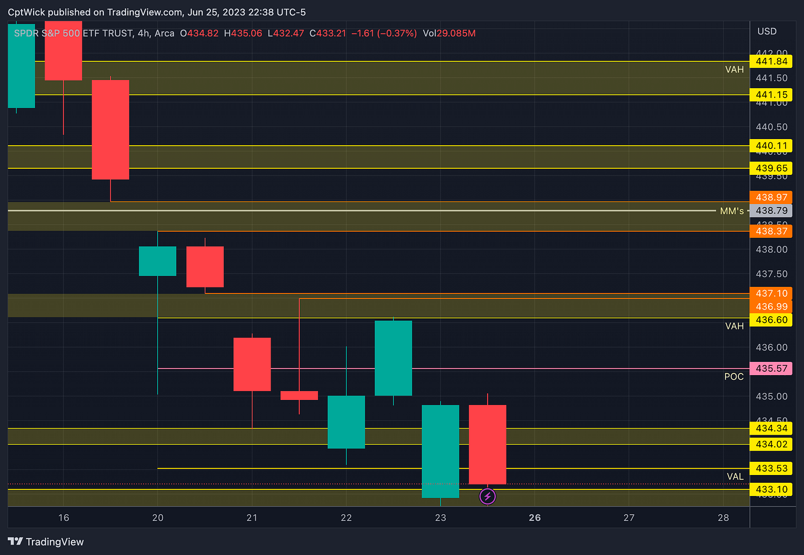The width and height of the screenshot is (804, 555).
Task: Click the 441.15 price label
Action: click(x=771, y=95)
